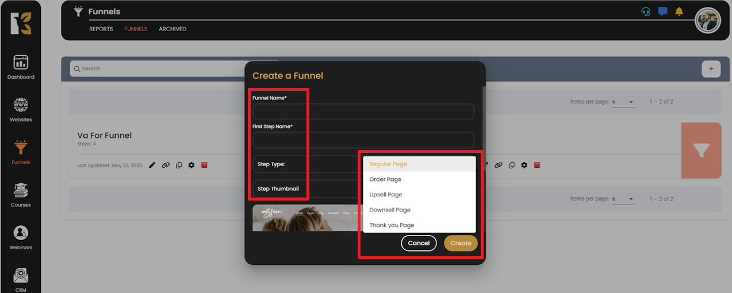The height and width of the screenshot is (293, 732).
Task: Open settings gear for Va For Funnel
Action: click(191, 165)
